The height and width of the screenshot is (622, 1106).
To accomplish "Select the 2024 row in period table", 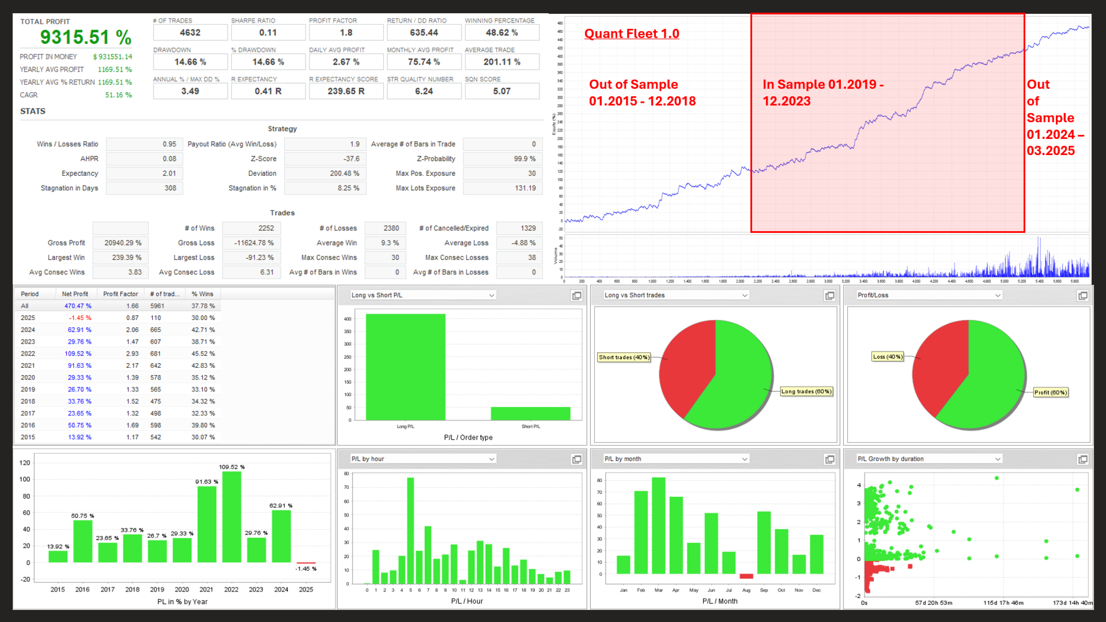I will tap(118, 330).
